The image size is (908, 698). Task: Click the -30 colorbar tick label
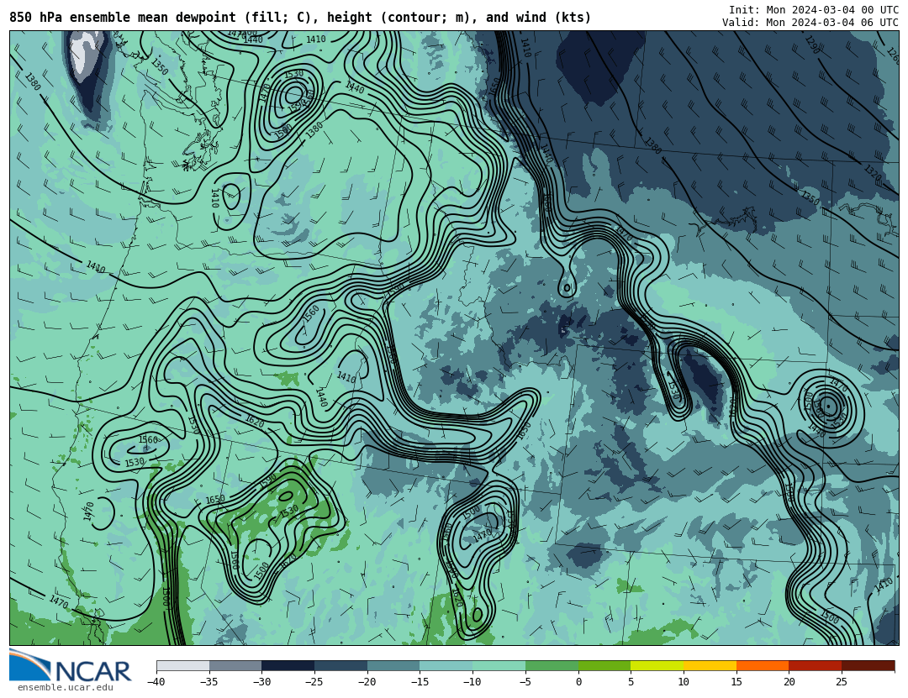(261, 682)
